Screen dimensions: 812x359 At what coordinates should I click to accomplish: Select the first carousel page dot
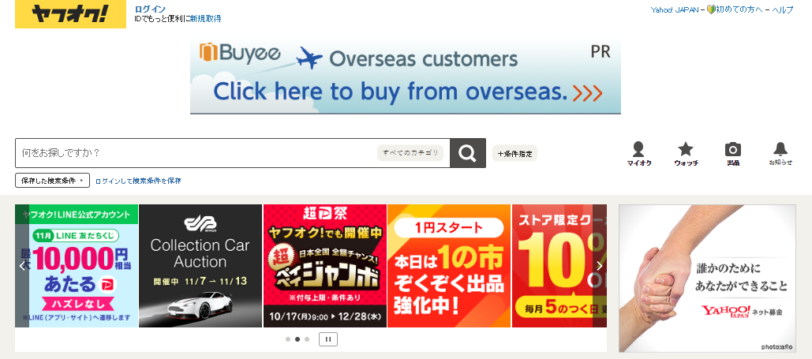tap(288, 339)
